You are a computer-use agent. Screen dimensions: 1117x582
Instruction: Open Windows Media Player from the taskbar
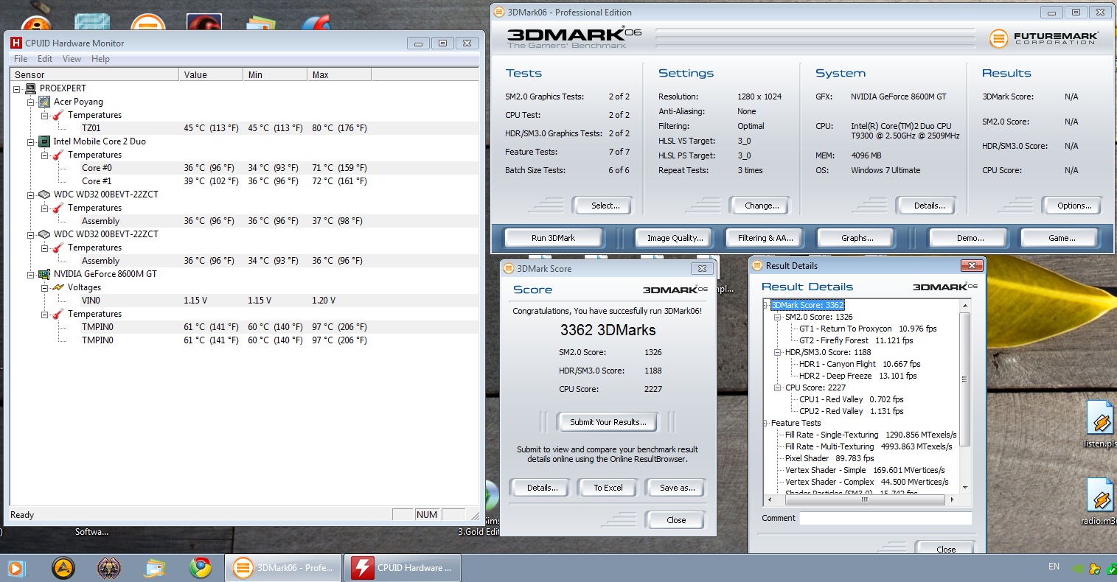coord(16,568)
